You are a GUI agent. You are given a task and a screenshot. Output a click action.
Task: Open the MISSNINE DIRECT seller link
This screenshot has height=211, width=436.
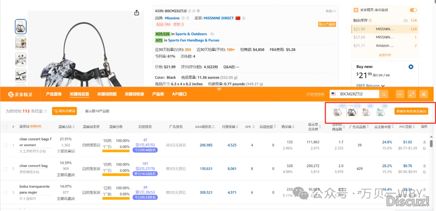tap(218, 18)
